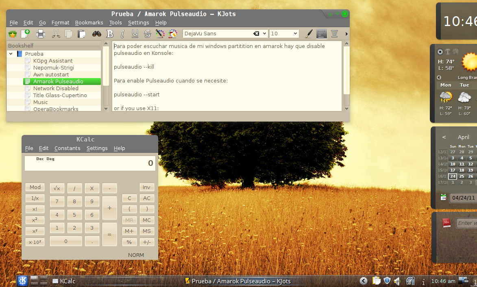Click the Abc dictionary widget icon

click(x=446, y=223)
